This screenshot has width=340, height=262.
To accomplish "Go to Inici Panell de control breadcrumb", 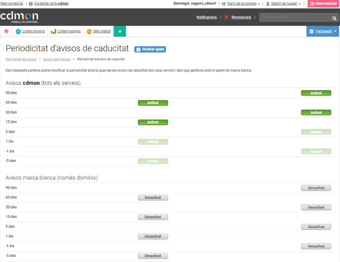I will pyautogui.click(x=21, y=59).
